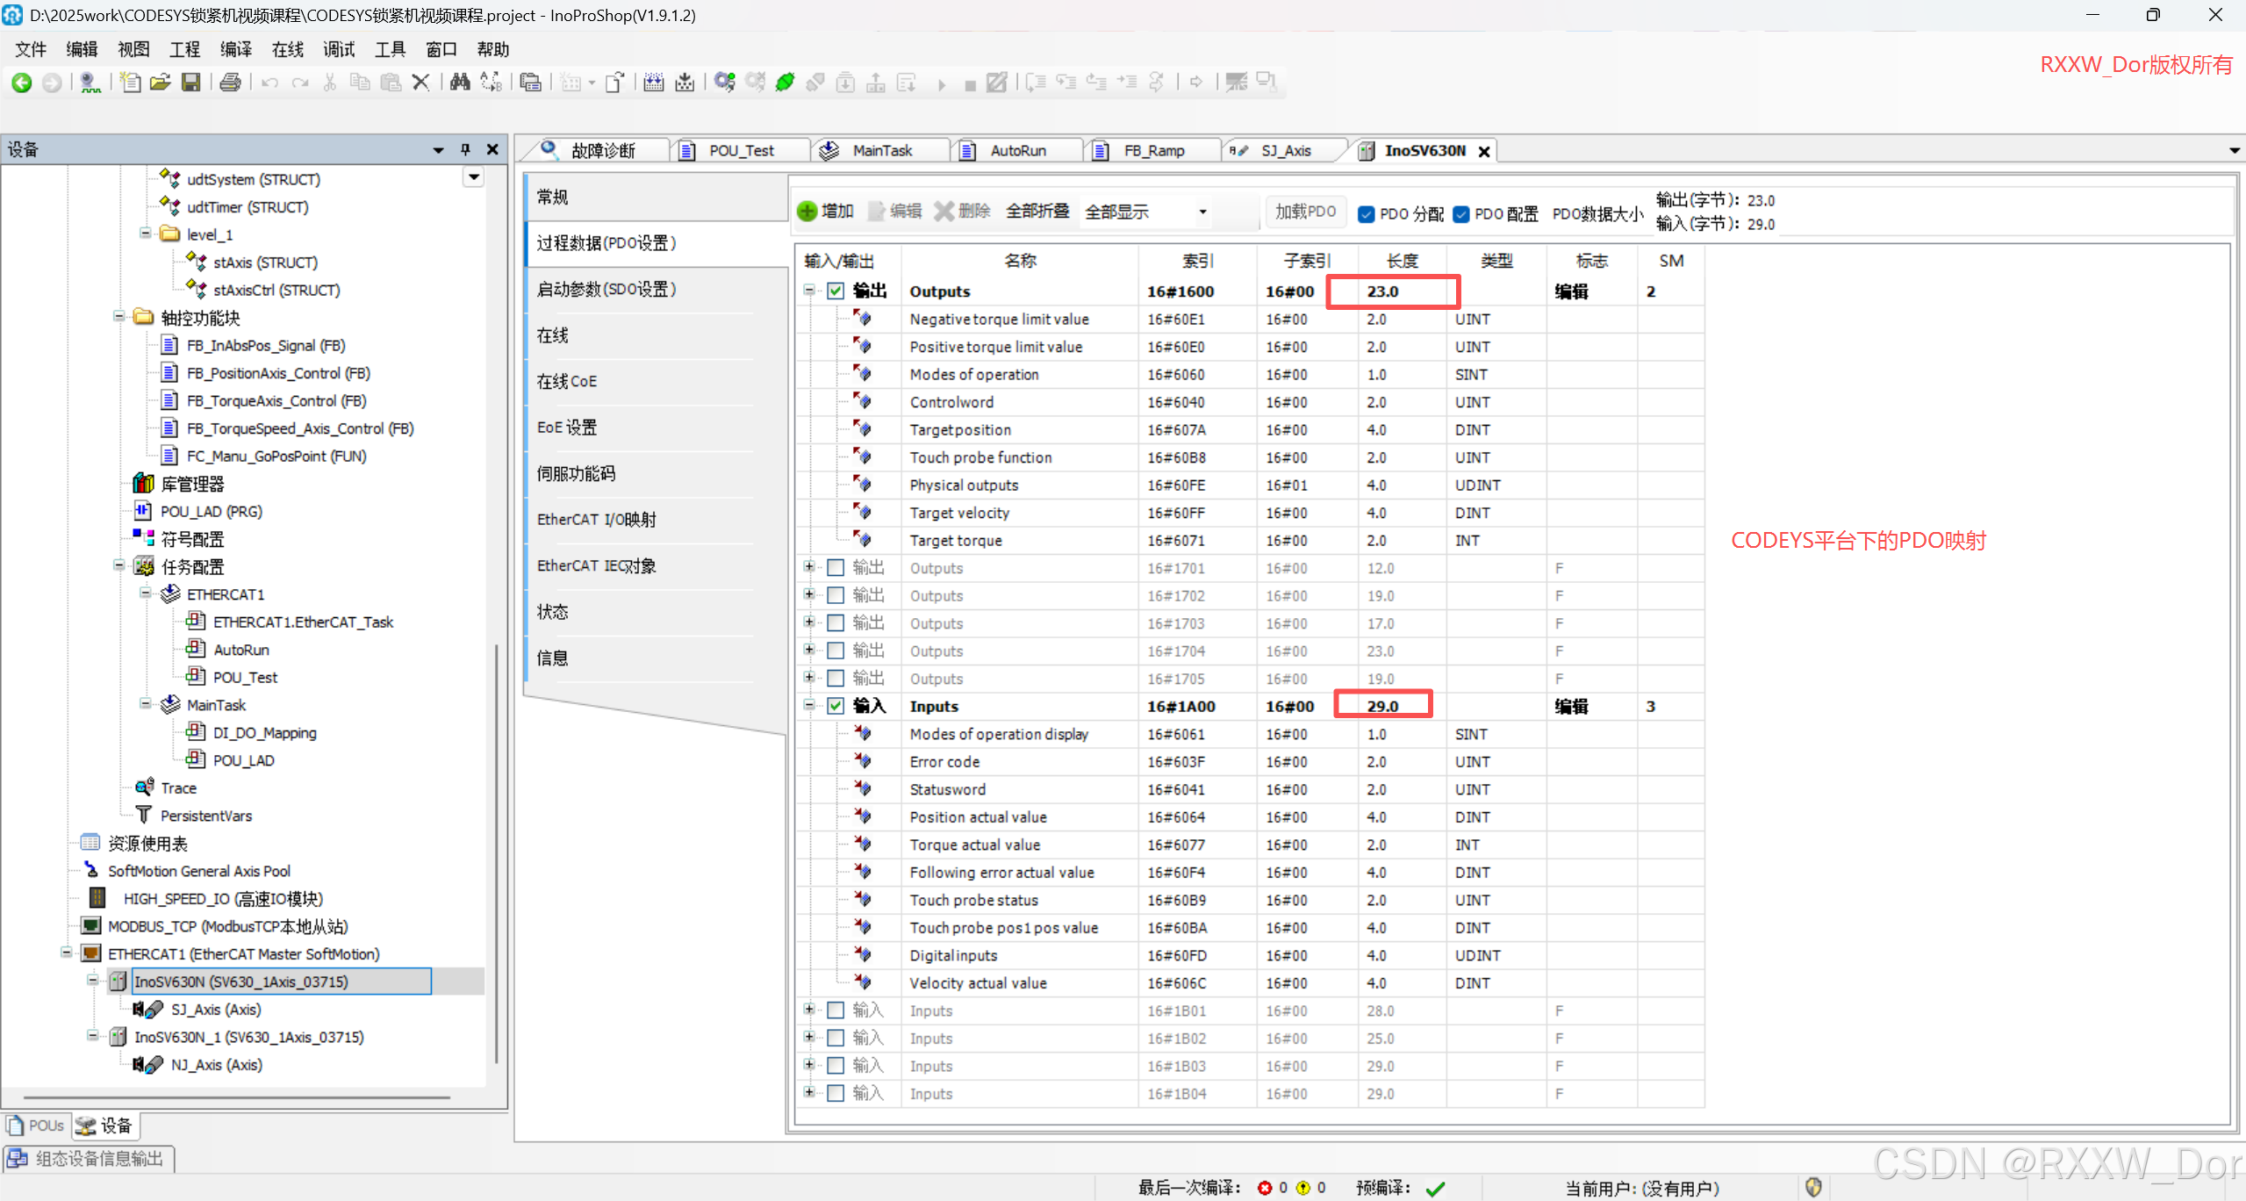Click the Find binoculars icon
Image resolution: width=2246 pixels, height=1201 pixels.
(459, 83)
